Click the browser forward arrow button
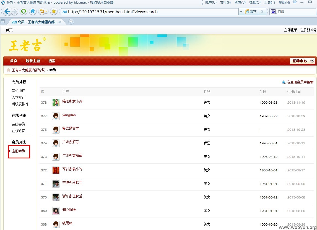Viewport: 317px width, 230px height. pyautogui.click(x=15, y=12)
